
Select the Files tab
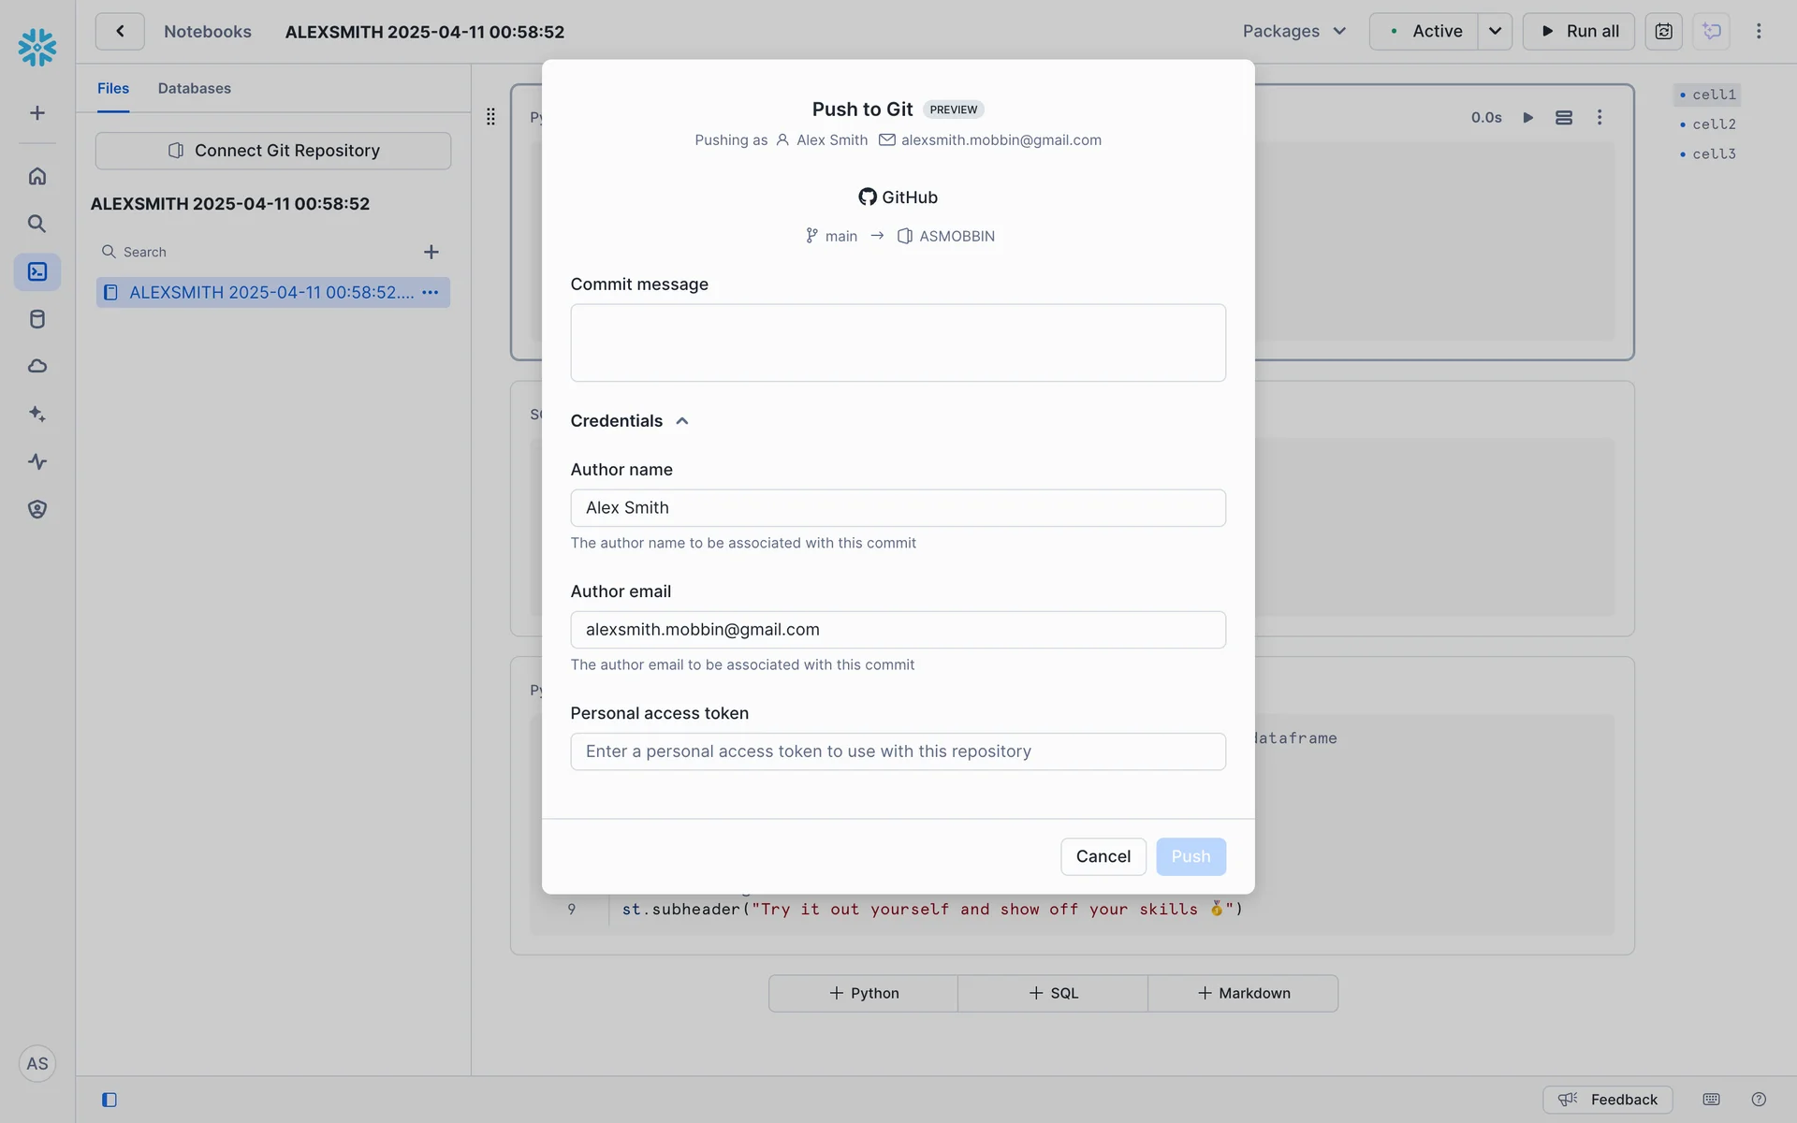coord(113,88)
